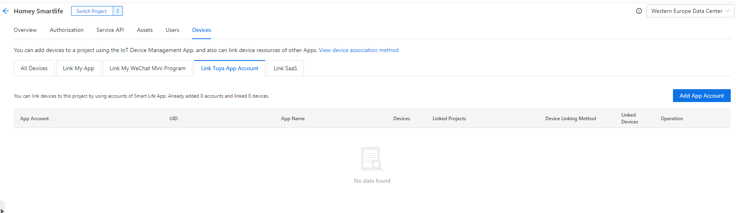Image resolution: width=736 pixels, height=213 pixels.
Task: Select the Devices tab
Action: coord(202,30)
